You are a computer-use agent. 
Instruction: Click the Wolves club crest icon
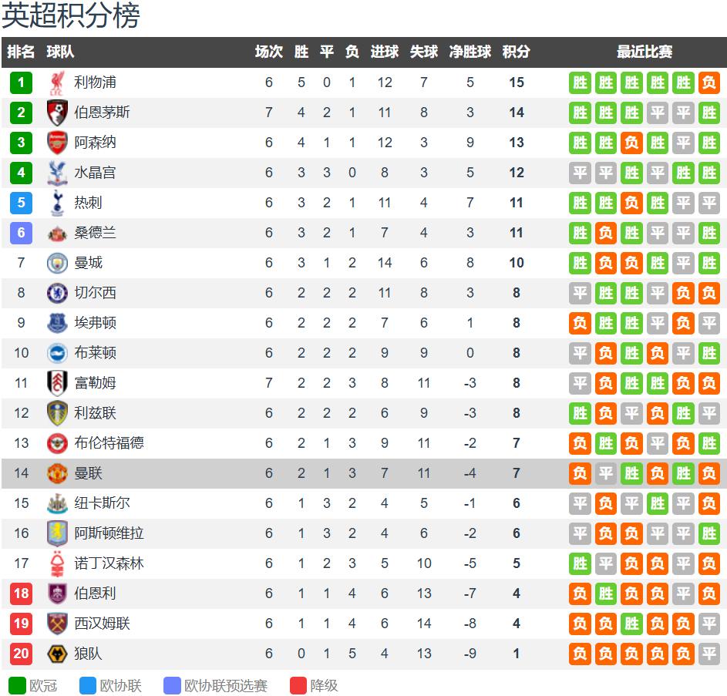[58, 654]
